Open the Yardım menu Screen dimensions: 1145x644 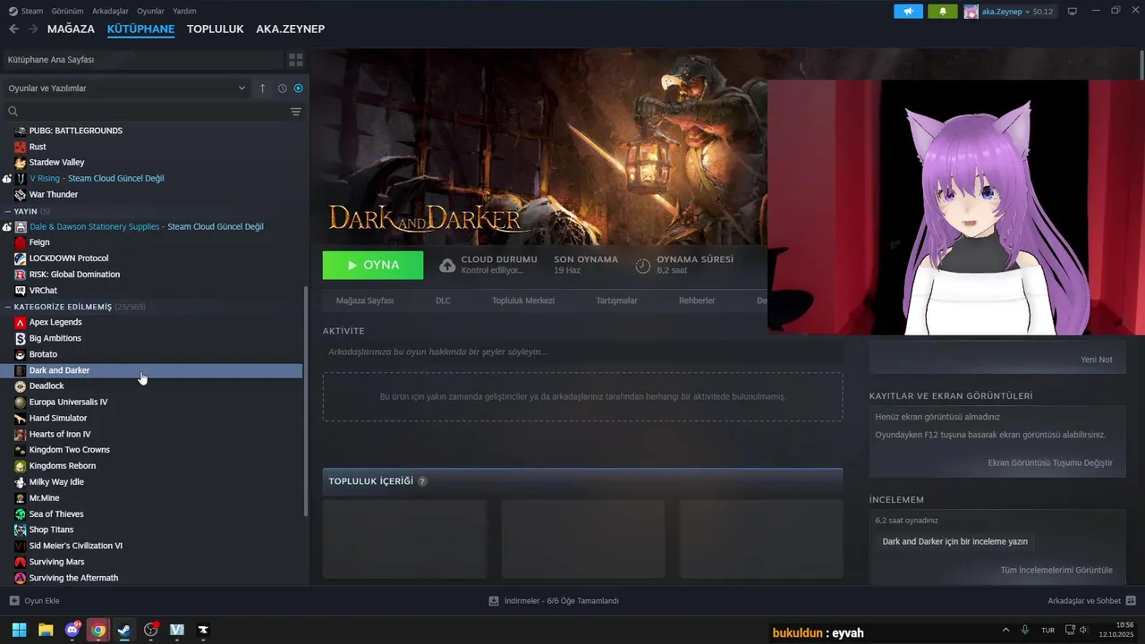pos(184,11)
